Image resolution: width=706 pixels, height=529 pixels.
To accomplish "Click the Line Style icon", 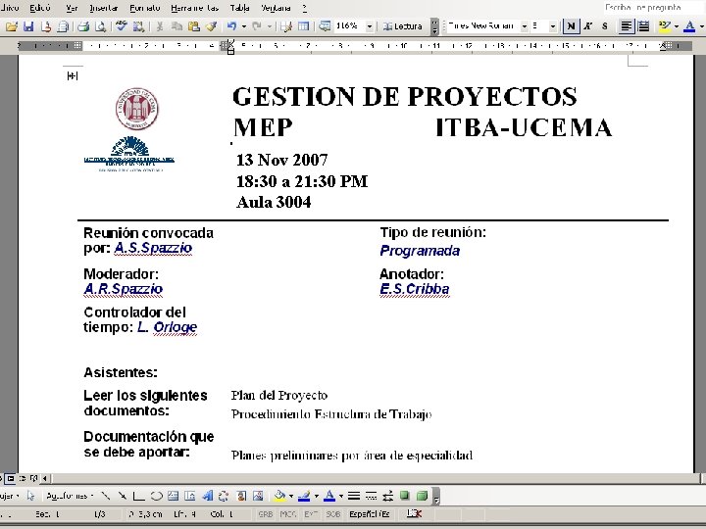I will pyautogui.click(x=354, y=496).
